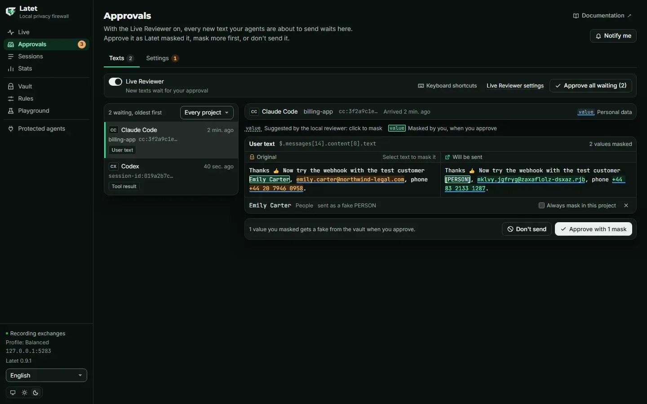Viewport: 647px width, 404px height.
Task: Open the Documentation link
Action: [x=602, y=16]
